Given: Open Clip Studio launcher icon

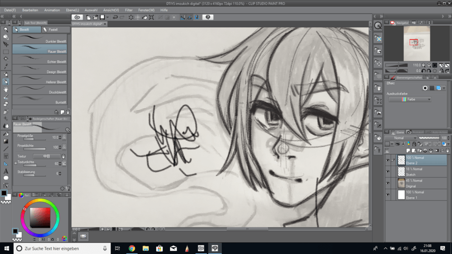Looking at the screenshot, I should pyautogui.click(x=78, y=17).
